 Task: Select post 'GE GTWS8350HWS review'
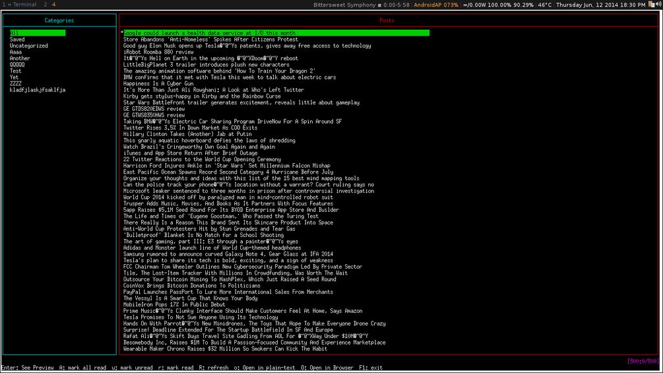[154, 115]
